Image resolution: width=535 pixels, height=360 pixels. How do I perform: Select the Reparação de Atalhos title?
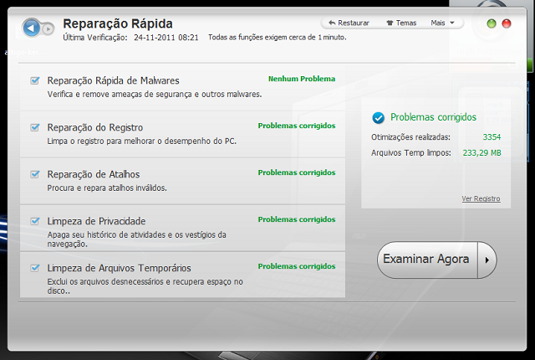[x=94, y=174]
